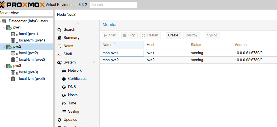This screenshot has width=277, height=127.
Task: Click the local-lvm (pve1) storage icon
Action: [x=14, y=40]
